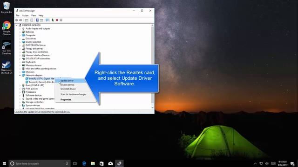Select the Computer tree item

click(31, 35)
